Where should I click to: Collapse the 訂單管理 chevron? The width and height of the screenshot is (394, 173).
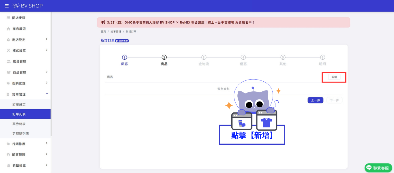[47, 94]
